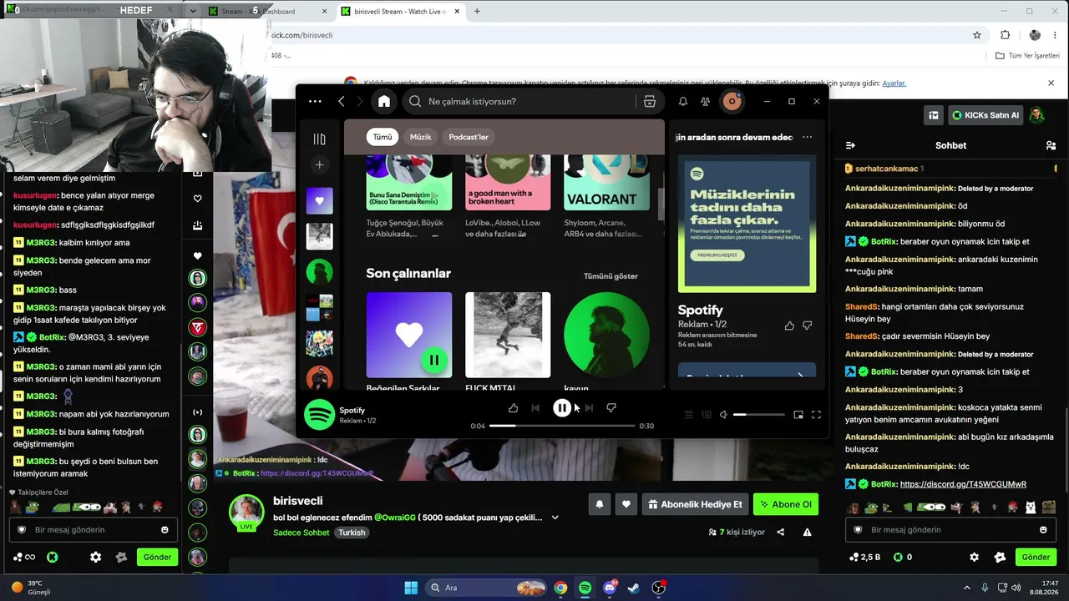Image resolution: width=1069 pixels, height=601 pixels.
Task: Thumbs down in the Spotify player bar
Action: click(x=611, y=408)
